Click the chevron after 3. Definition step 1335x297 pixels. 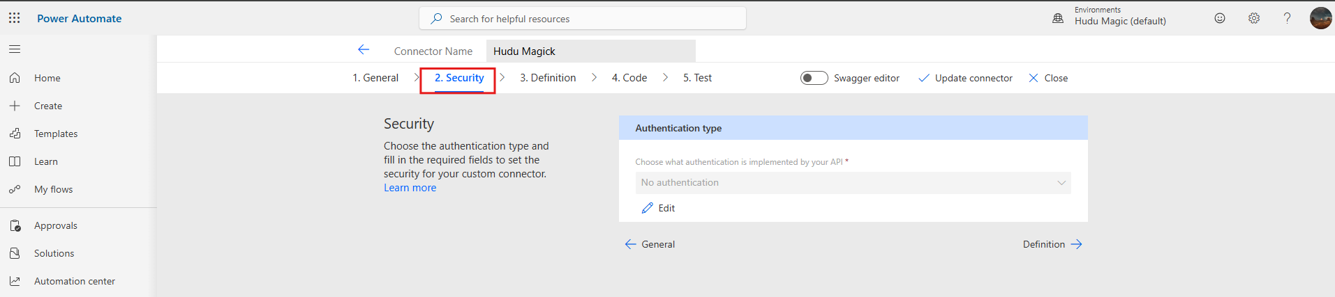[x=594, y=77]
